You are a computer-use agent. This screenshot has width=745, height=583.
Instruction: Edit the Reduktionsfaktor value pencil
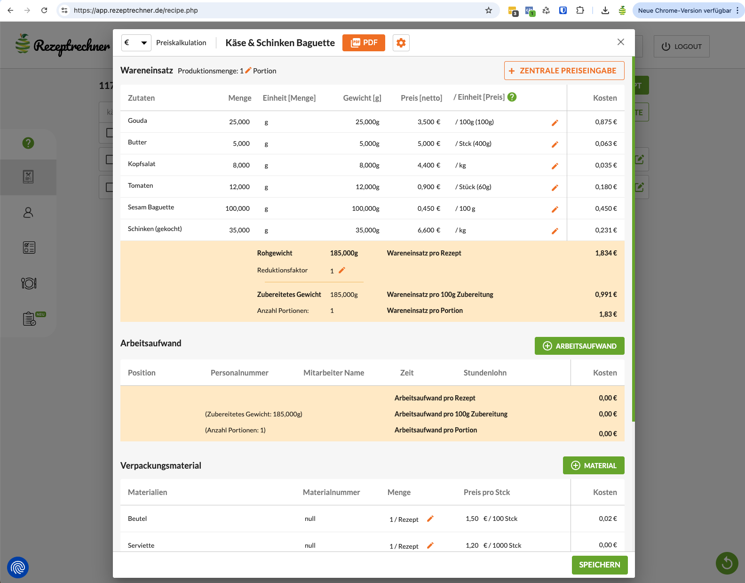(342, 270)
